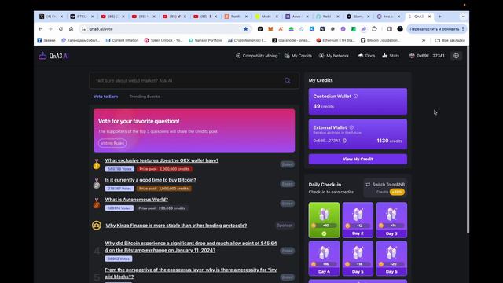
Task: Click the site info icon in address bar
Action: click(84, 29)
